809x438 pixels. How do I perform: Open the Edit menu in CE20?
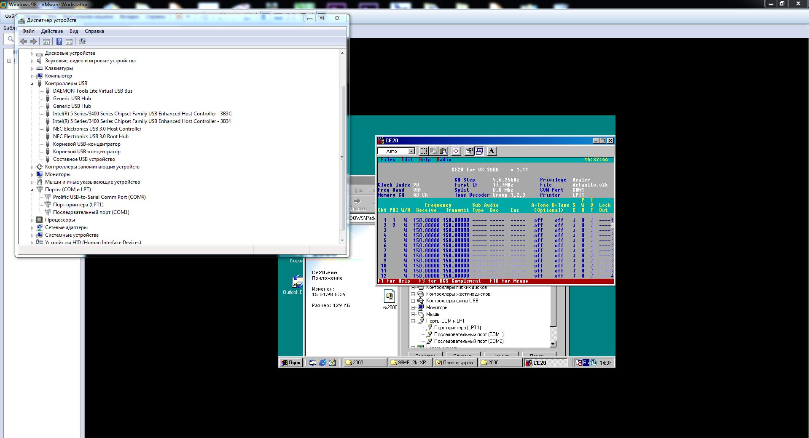pos(407,160)
